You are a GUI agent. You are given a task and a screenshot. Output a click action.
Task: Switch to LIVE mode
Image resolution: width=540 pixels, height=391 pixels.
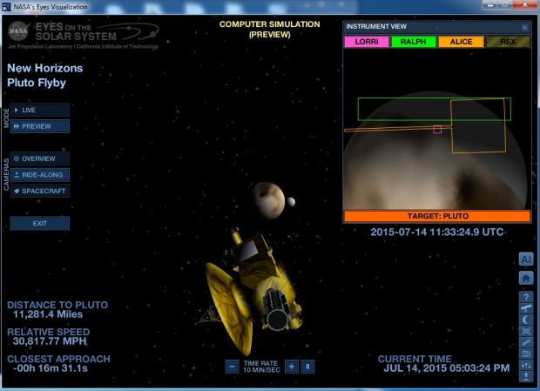[39, 110]
